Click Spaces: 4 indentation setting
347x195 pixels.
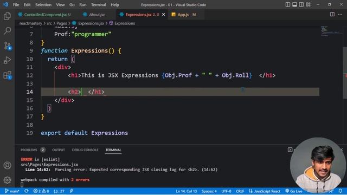[x=209, y=191]
